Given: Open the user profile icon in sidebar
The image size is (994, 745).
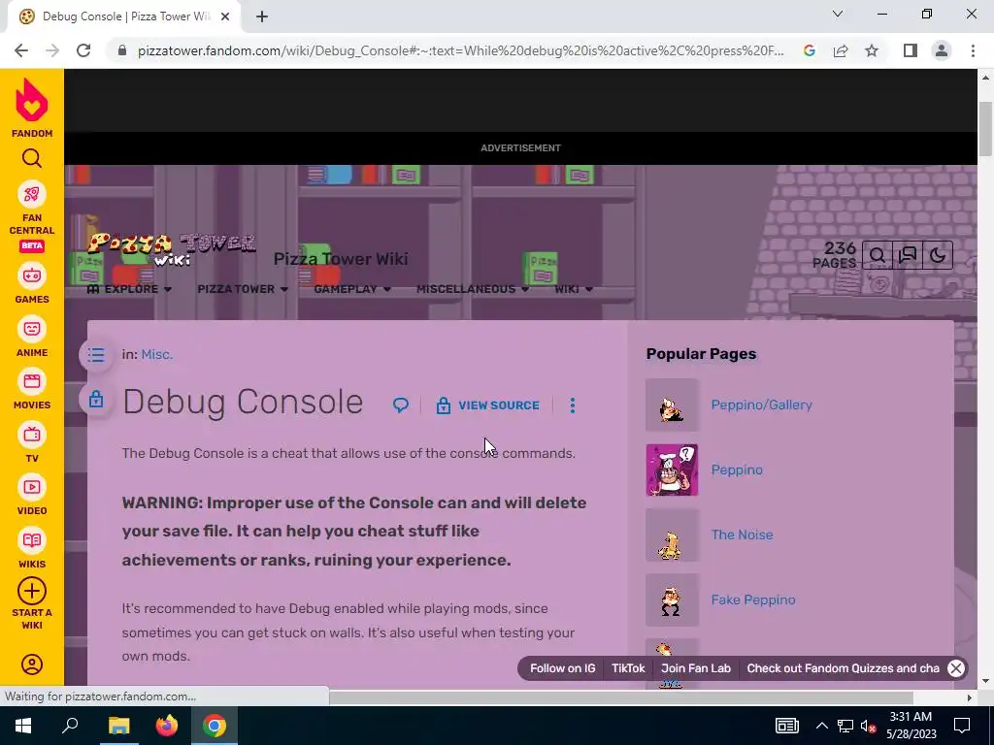Looking at the screenshot, I should pos(32,664).
